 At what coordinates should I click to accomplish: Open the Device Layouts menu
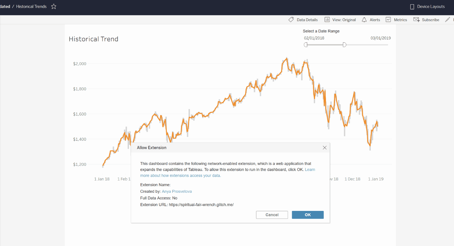(427, 7)
